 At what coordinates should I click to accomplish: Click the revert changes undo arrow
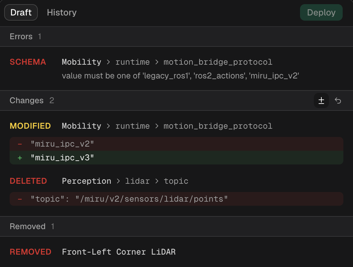tap(338, 100)
